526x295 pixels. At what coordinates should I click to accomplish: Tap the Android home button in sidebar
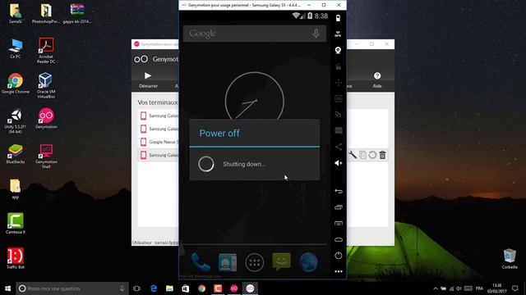point(339,239)
